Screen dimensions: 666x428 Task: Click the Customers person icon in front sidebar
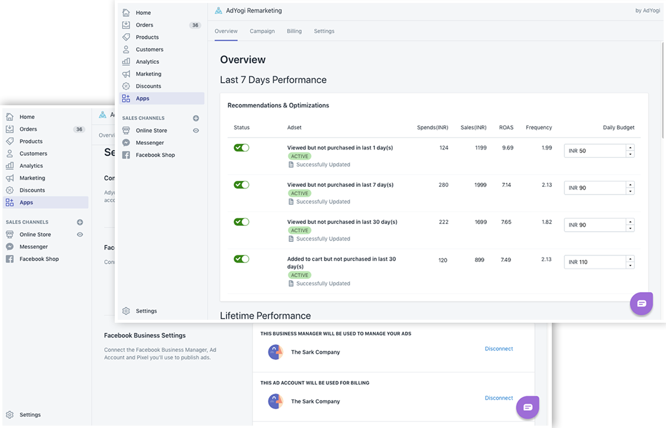tap(126, 49)
